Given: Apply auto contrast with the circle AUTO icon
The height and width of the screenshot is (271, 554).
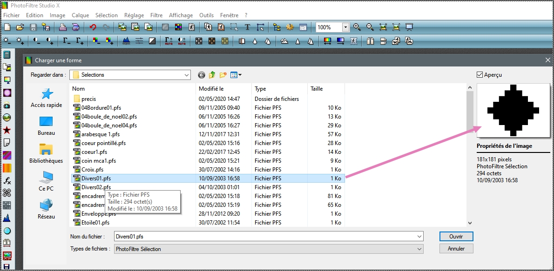Looking at the screenshot, I should click(182, 41).
